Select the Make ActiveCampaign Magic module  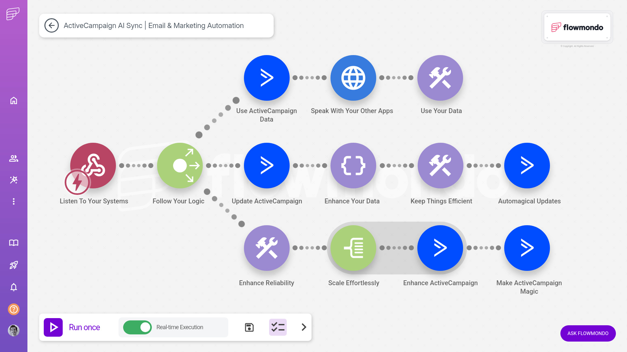point(527,248)
